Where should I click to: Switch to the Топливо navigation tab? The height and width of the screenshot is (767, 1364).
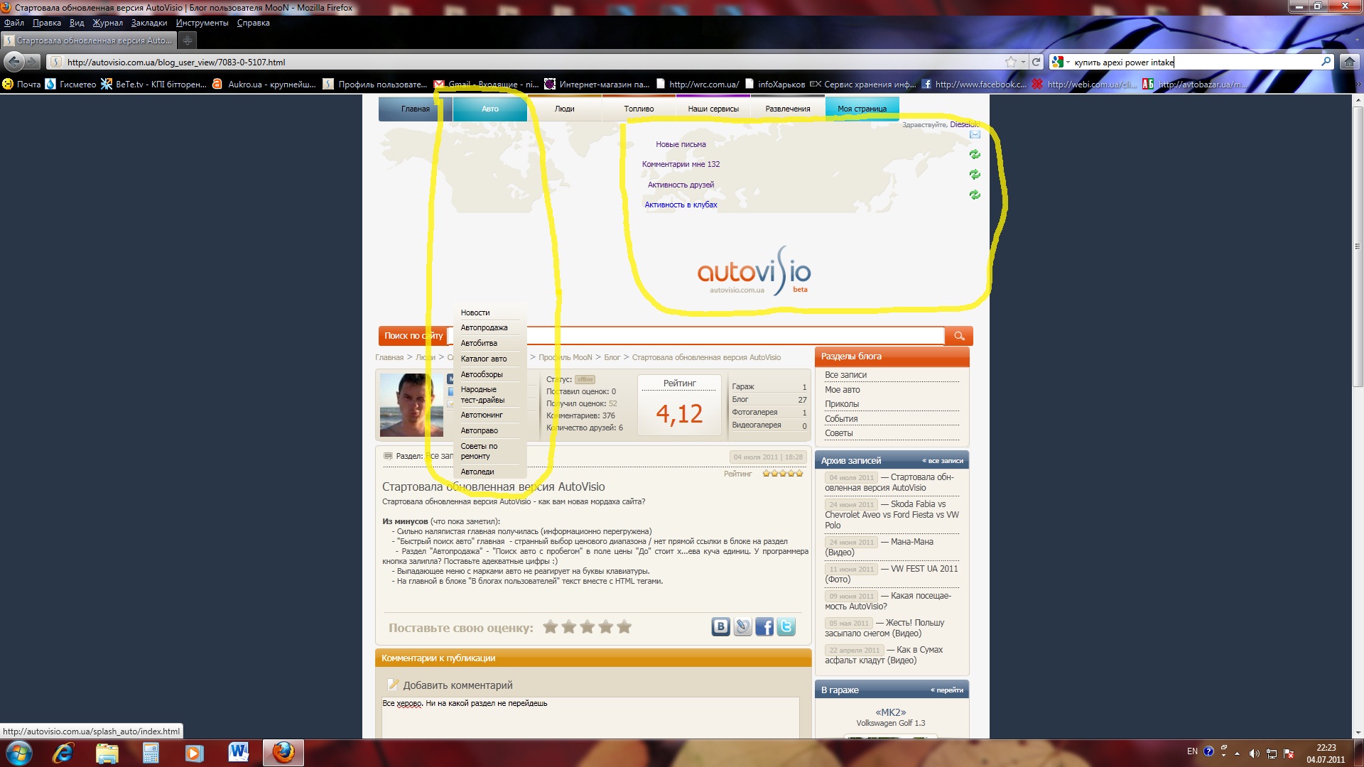tap(639, 109)
